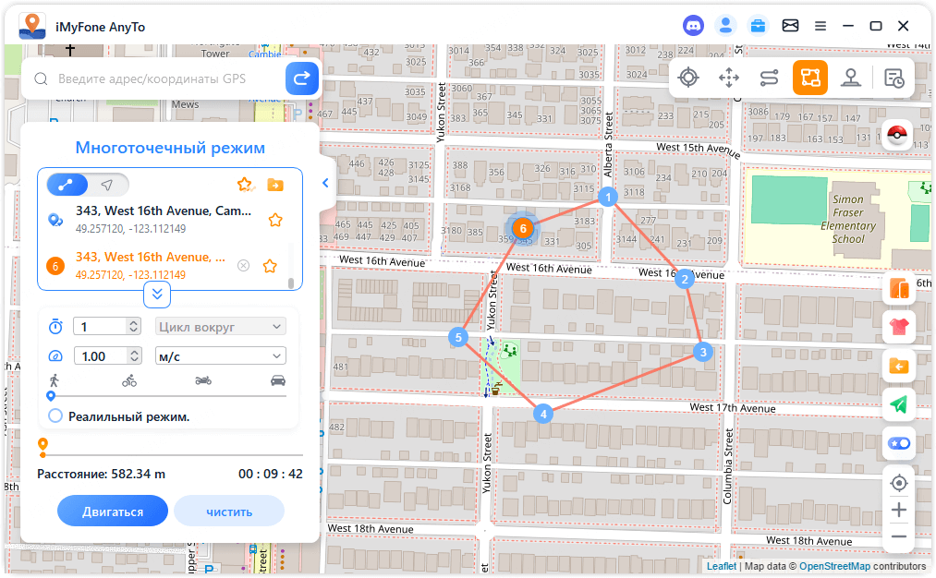This screenshot has height=578, width=936.
Task: Click the route progress marker pin
Action: (x=43, y=446)
